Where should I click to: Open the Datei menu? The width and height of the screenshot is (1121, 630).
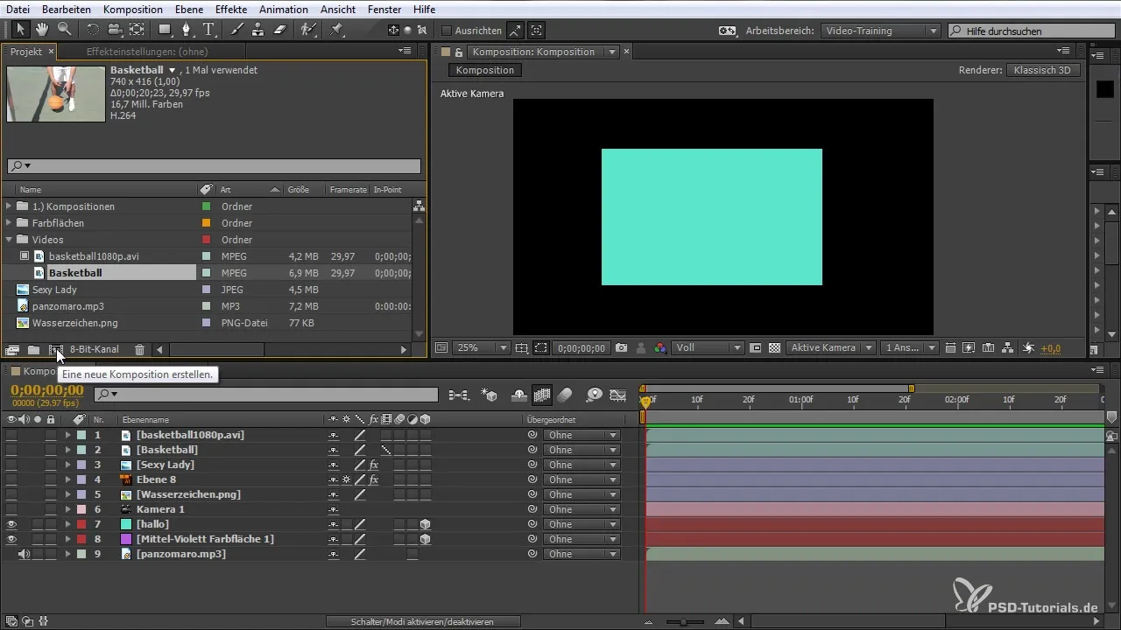[18, 9]
